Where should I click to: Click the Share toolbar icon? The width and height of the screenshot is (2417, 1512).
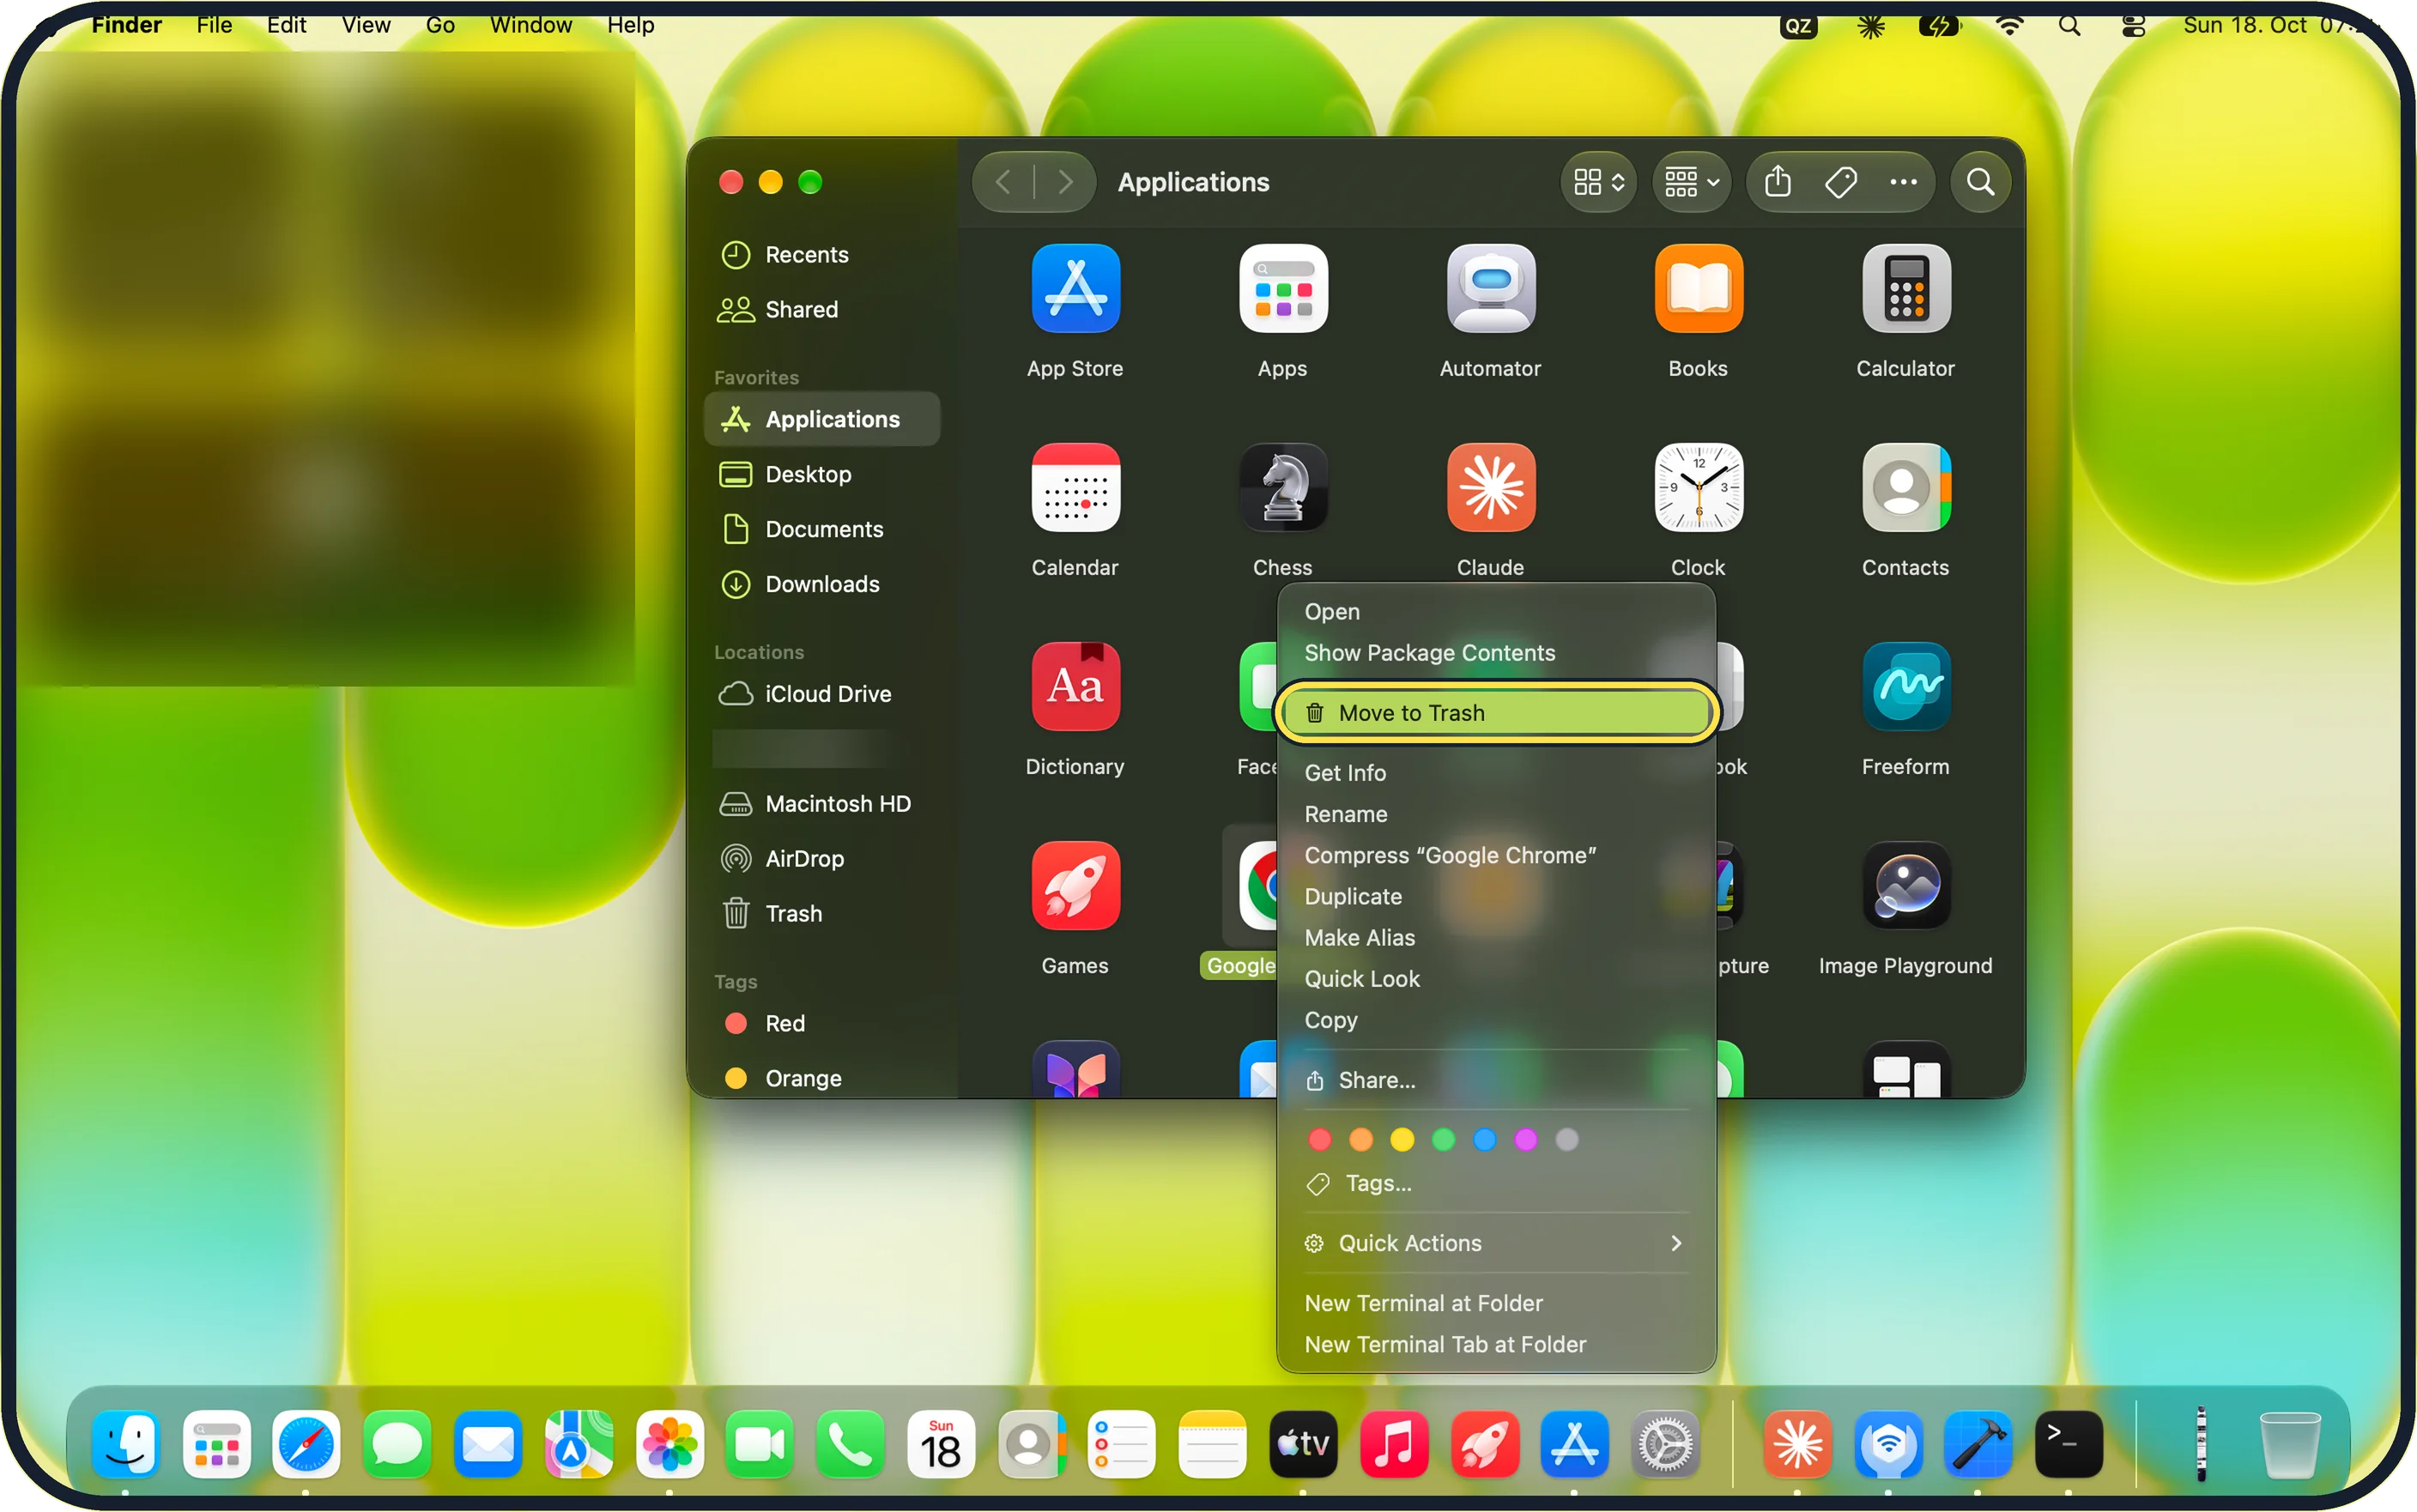1777,182
